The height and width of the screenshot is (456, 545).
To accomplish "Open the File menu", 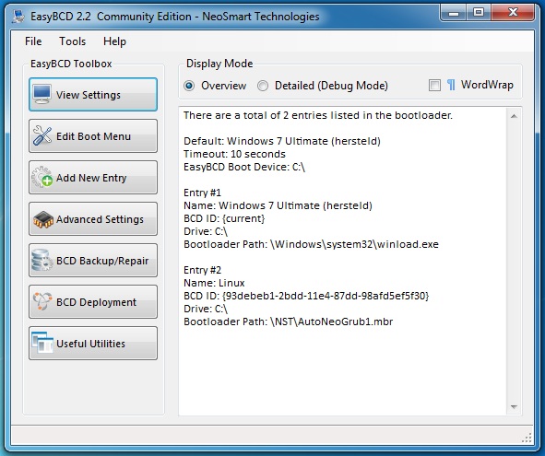I will [33, 41].
